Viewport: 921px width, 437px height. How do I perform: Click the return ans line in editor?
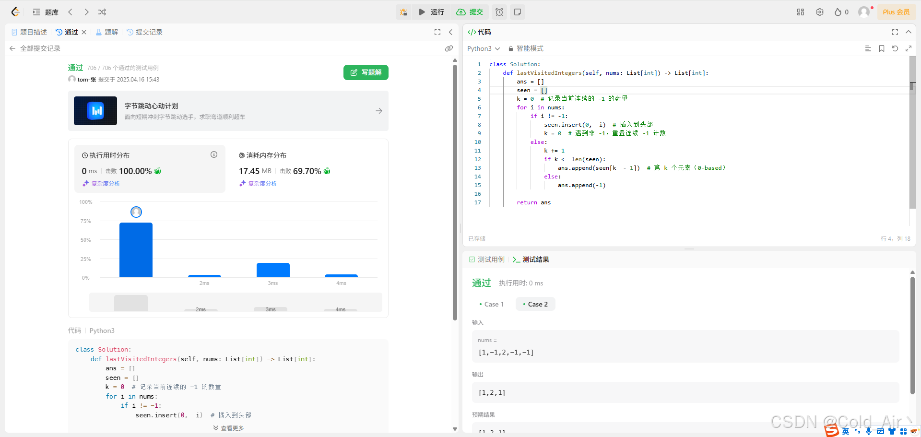point(533,202)
